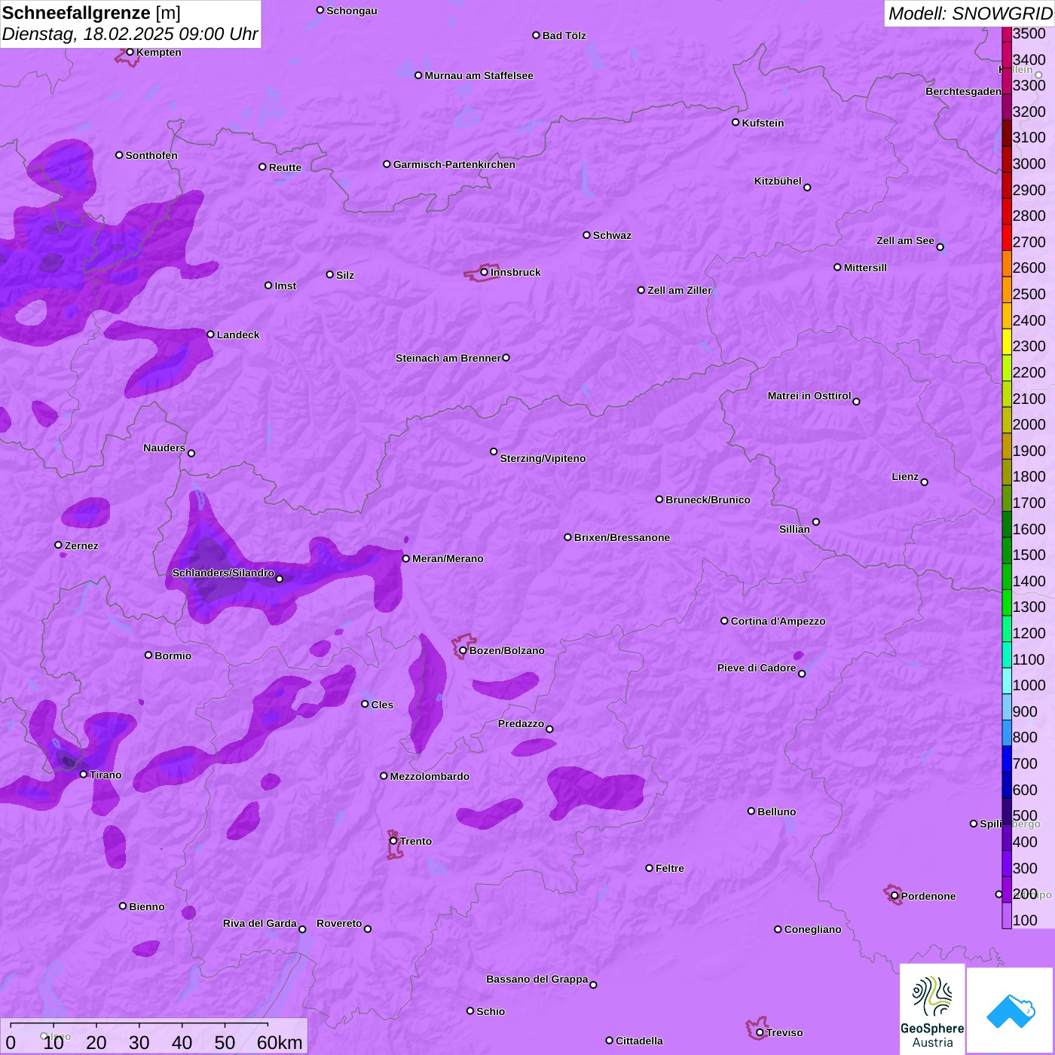Click the Treviso city marker
Viewport: 1055px width, 1055px height.
(760, 1032)
